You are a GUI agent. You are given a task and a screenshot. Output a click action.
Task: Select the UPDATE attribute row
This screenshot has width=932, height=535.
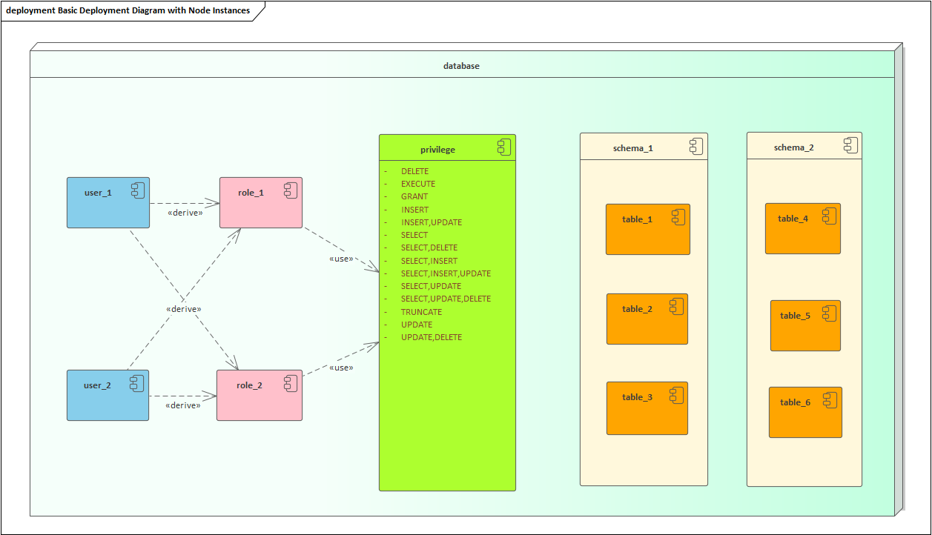(417, 325)
